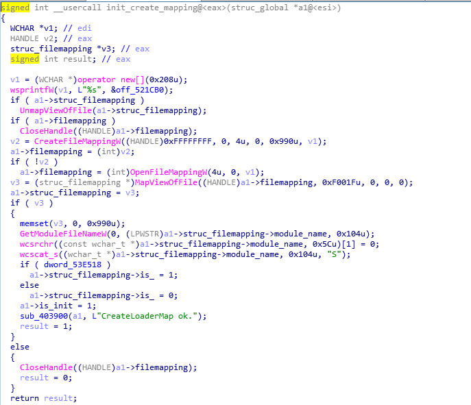This screenshot has width=471, height=405.
Task: Click 'struc_filemapping *v3;' variable declaration
Action: coord(63,49)
